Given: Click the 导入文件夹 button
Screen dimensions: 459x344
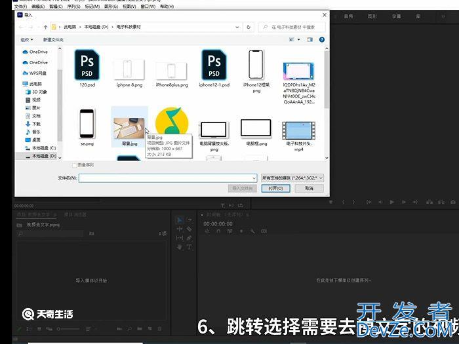Looking at the screenshot, I should point(243,188).
